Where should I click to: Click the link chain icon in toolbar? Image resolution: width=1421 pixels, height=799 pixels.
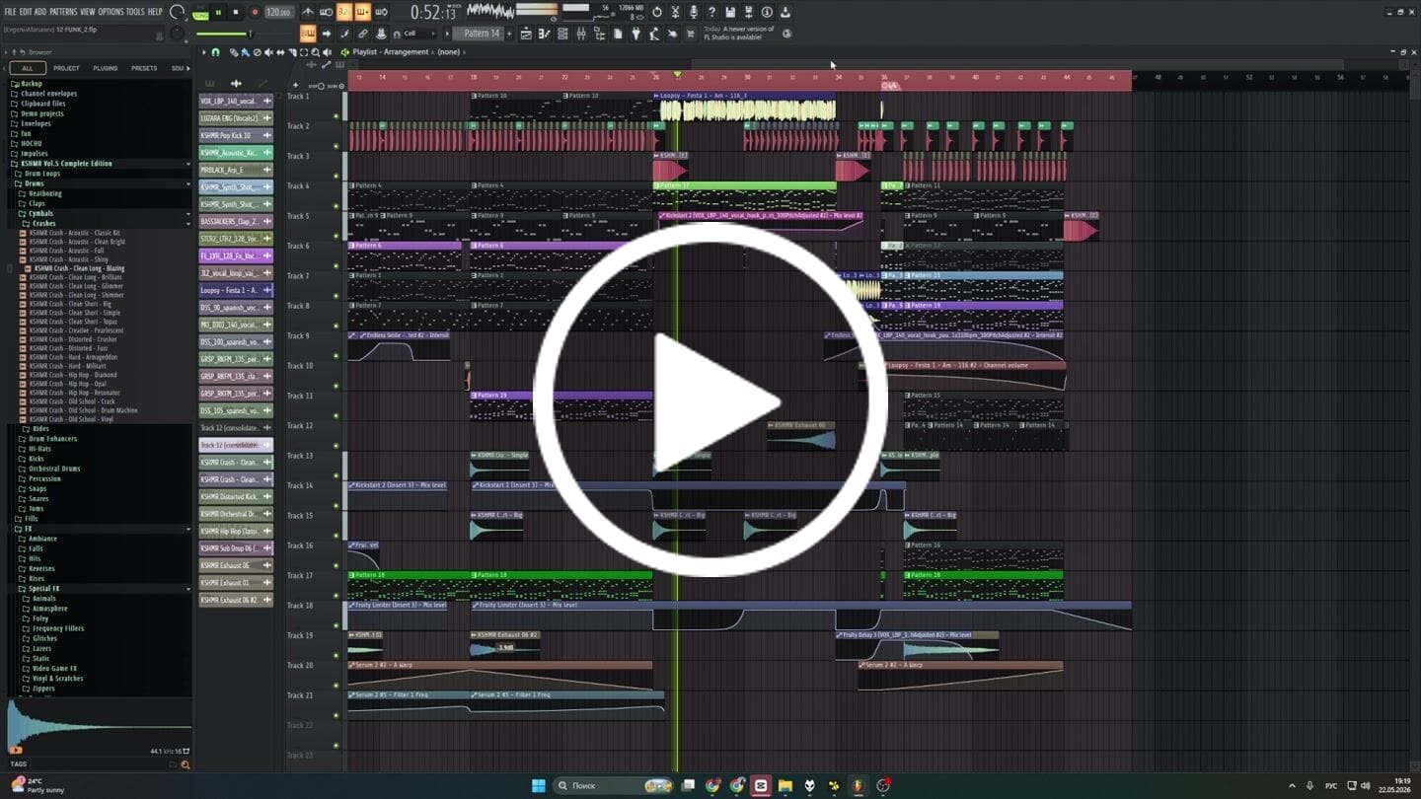tap(363, 34)
